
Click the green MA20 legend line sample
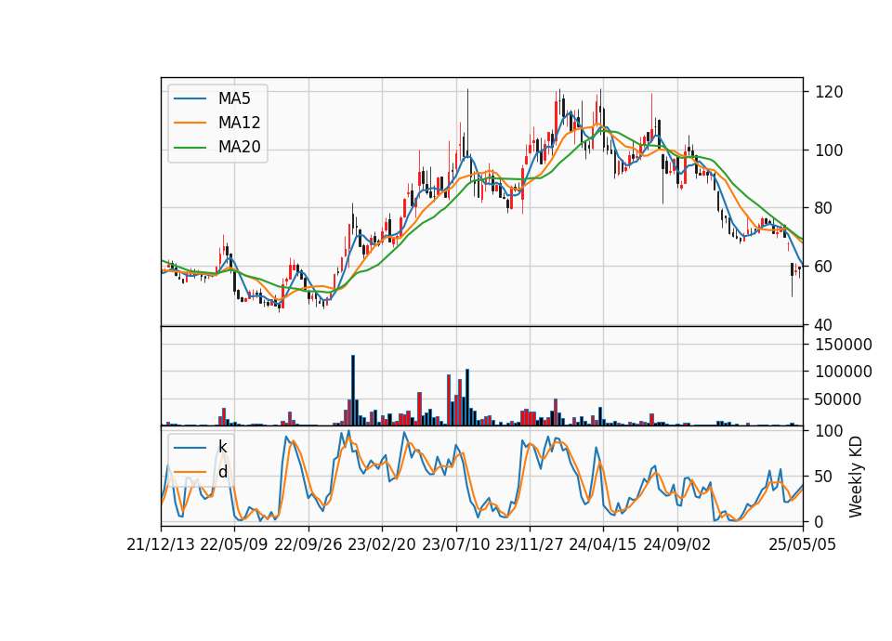point(190,148)
